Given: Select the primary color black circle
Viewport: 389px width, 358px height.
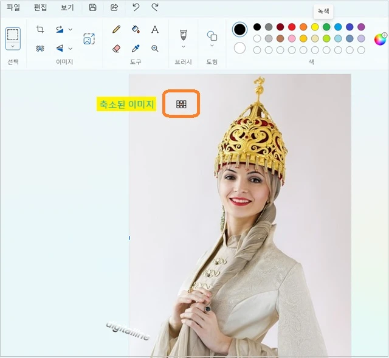Looking at the screenshot, I should tap(239, 30).
